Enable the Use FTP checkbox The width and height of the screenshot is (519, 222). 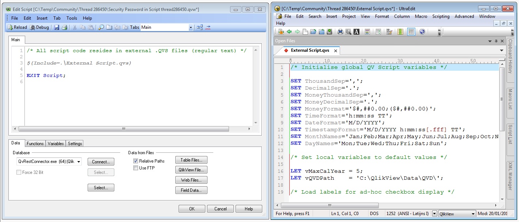135,168
